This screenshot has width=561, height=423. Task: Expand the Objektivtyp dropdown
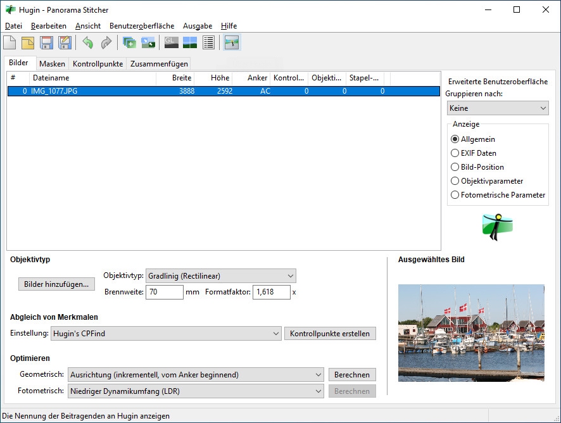(220, 276)
